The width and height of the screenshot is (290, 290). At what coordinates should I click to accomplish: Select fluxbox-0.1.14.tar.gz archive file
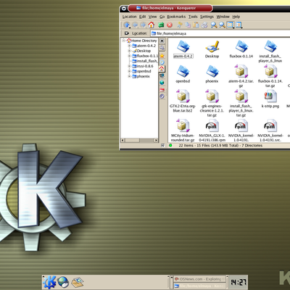(x=270, y=72)
